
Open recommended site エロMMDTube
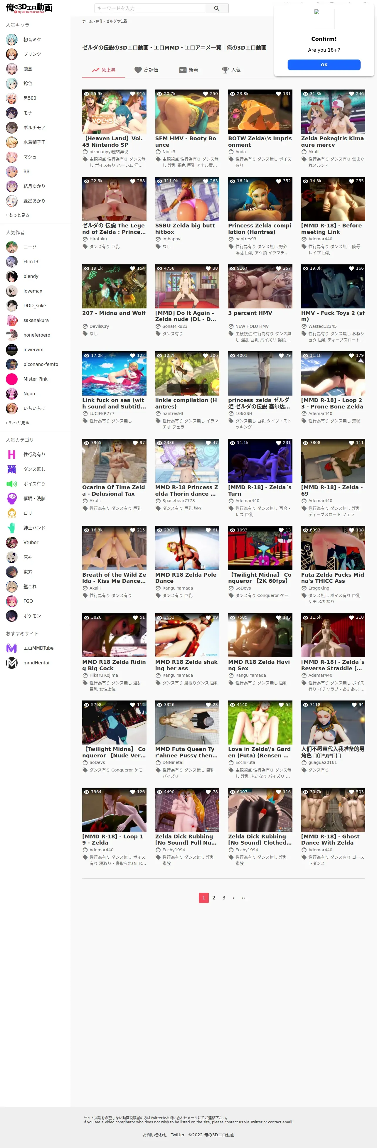(36, 649)
